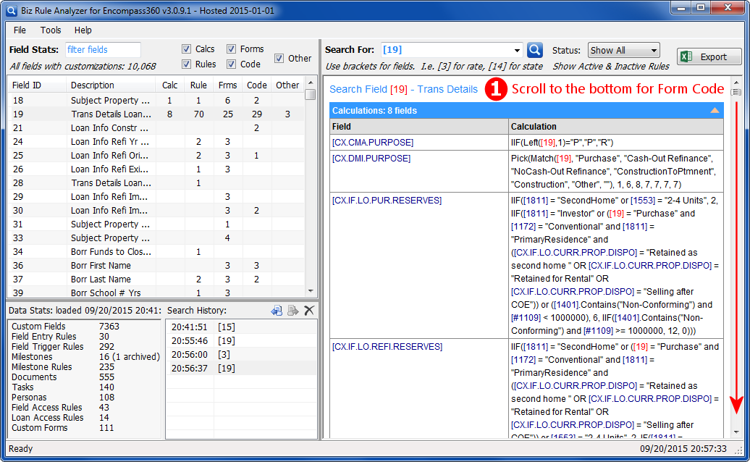Open the File menu
This screenshot has width=750, height=462.
20,30
